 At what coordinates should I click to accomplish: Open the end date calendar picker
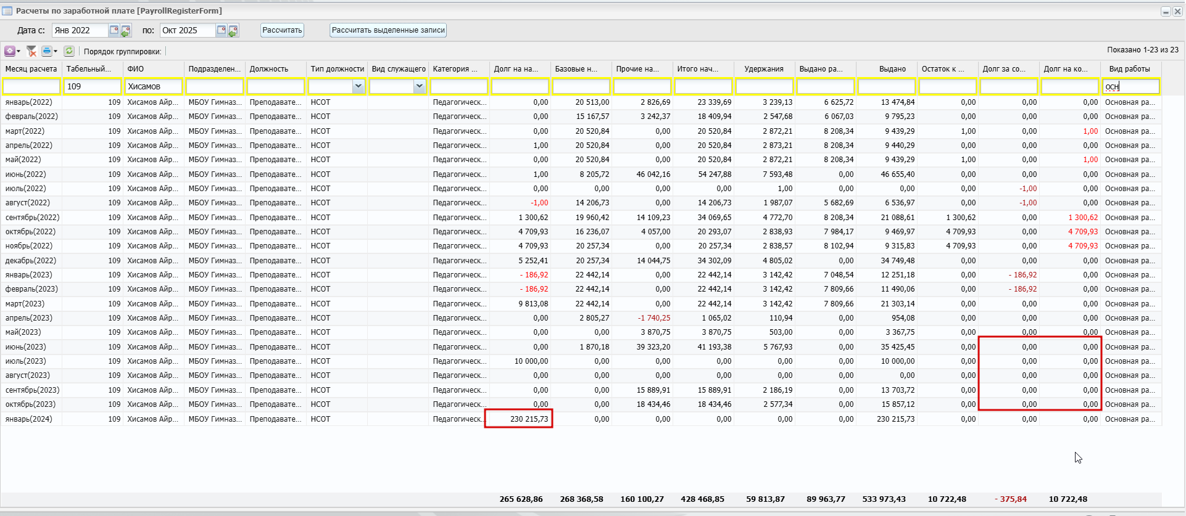pyautogui.click(x=222, y=30)
